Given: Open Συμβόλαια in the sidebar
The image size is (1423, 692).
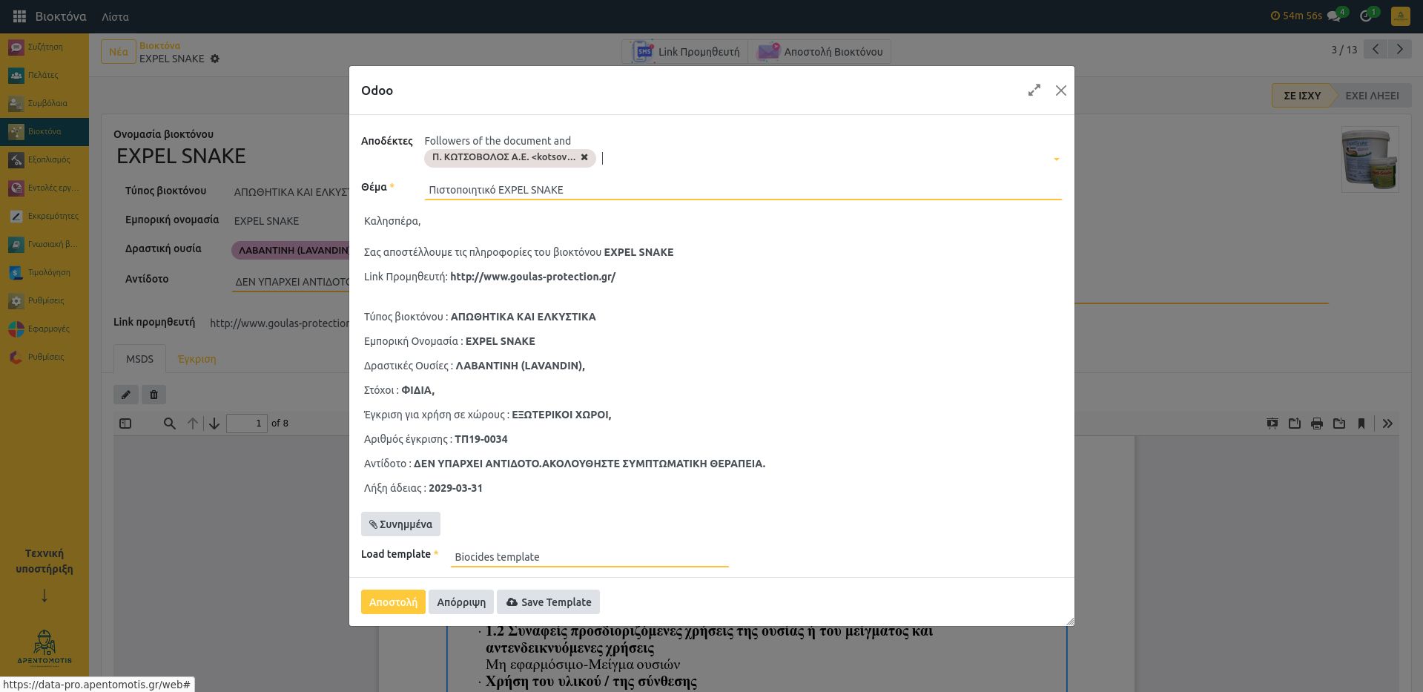Looking at the screenshot, I should [x=44, y=103].
